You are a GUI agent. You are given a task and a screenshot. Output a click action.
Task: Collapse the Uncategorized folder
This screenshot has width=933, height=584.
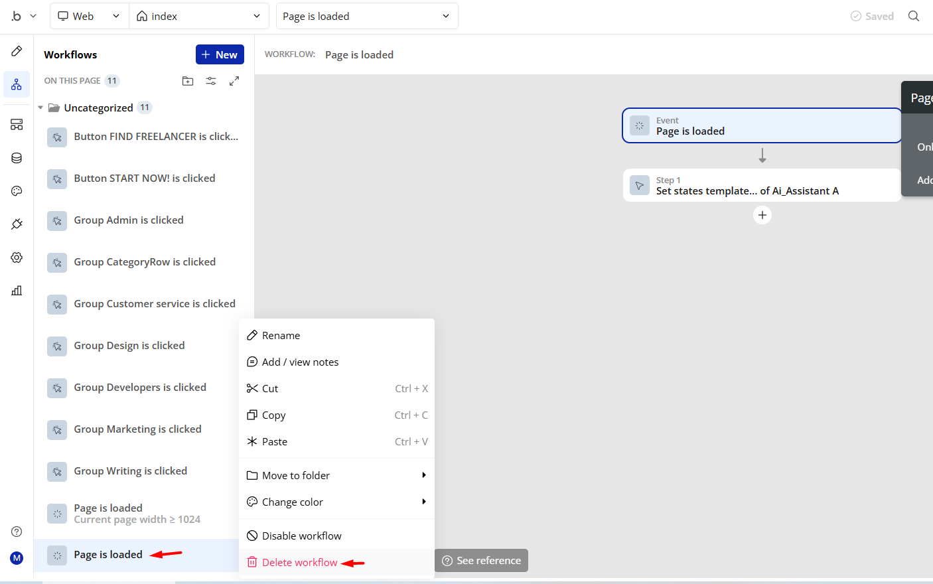(40, 108)
